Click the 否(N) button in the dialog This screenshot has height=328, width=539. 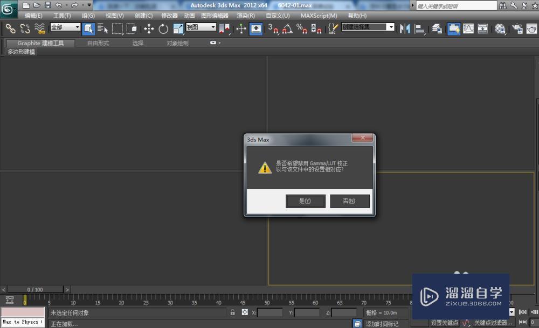(350, 201)
